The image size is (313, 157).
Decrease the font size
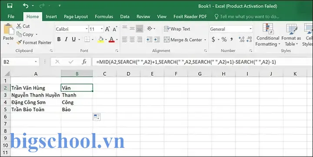[115, 29]
